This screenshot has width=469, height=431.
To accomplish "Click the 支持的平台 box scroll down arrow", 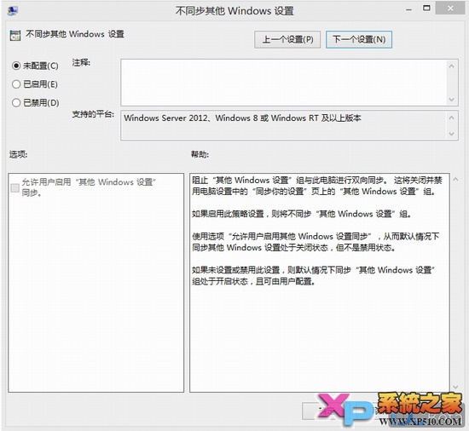I will 451,134.
